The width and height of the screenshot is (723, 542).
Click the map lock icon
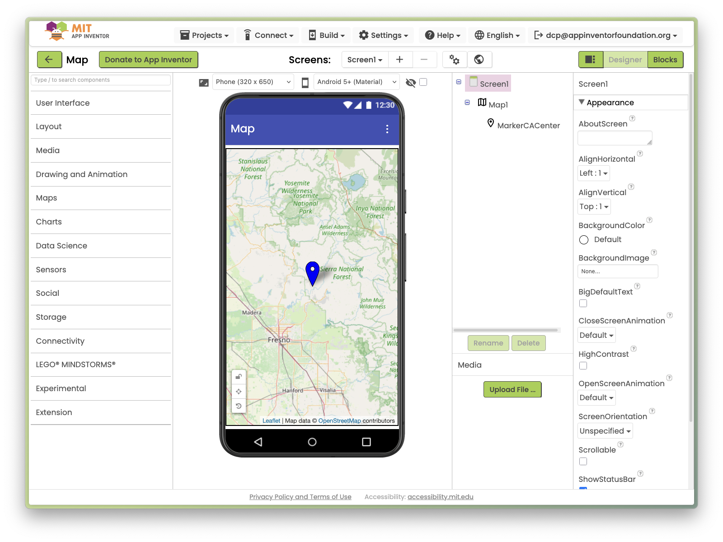[x=239, y=377]
